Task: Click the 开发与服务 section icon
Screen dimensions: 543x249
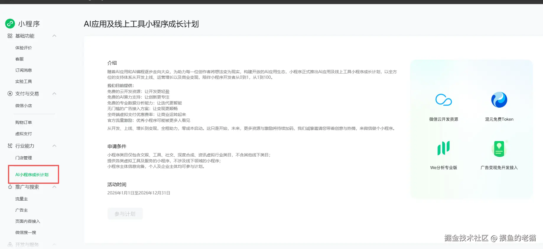Action: 10,245
